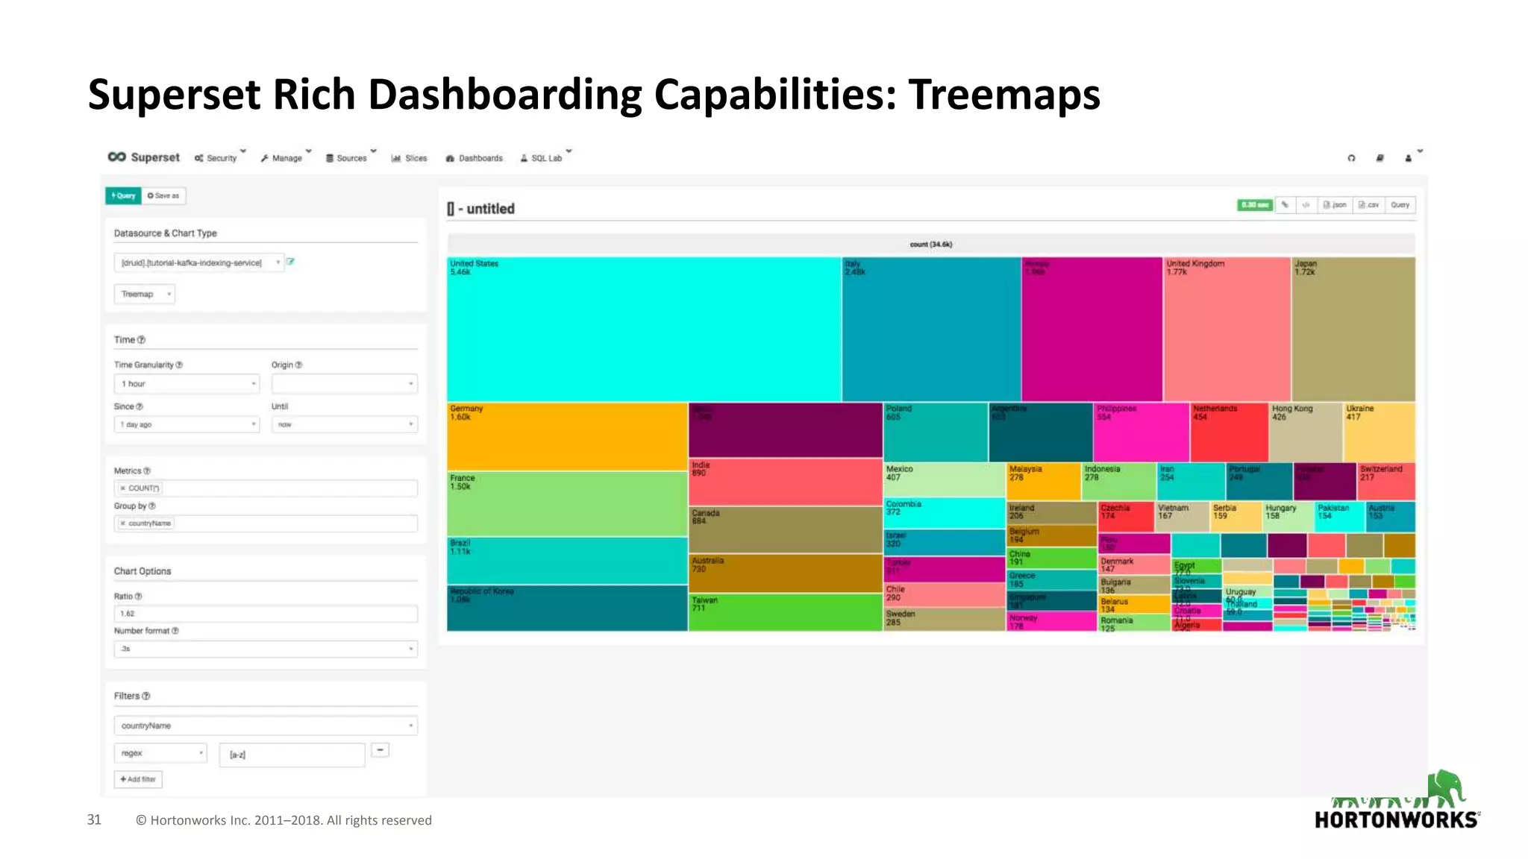Open the Sources menu
This screenshot has height=859, width=1528.
(x=351, y=158)
